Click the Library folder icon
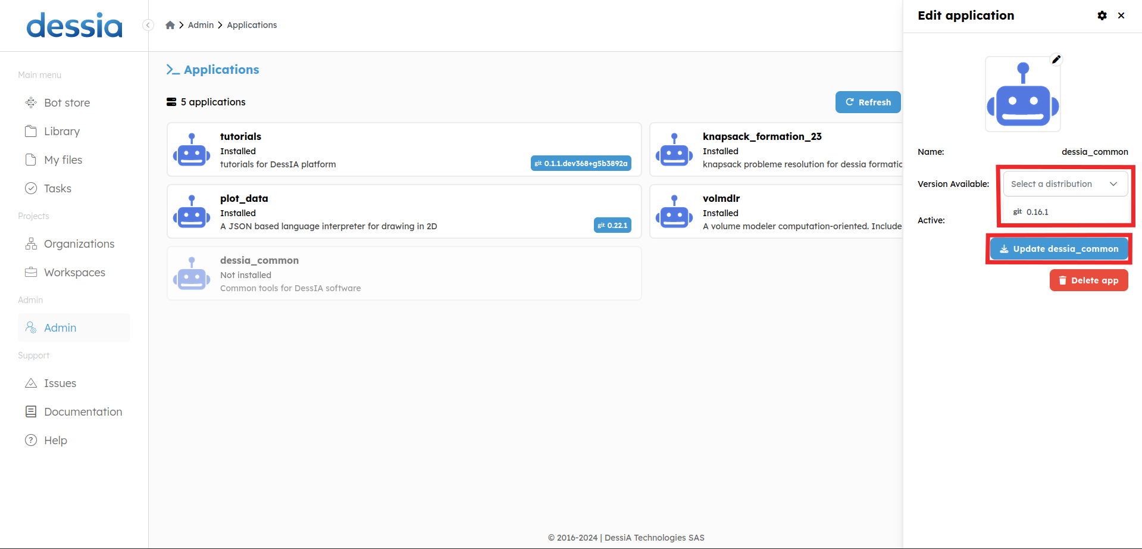 point(31,132)
